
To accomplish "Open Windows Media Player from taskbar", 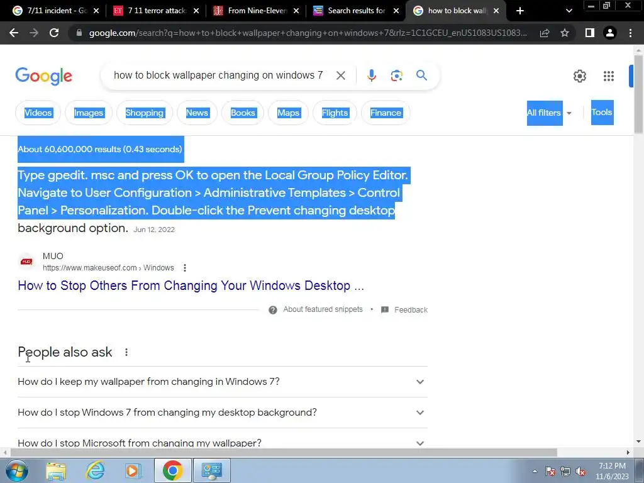I will [133, 470].
